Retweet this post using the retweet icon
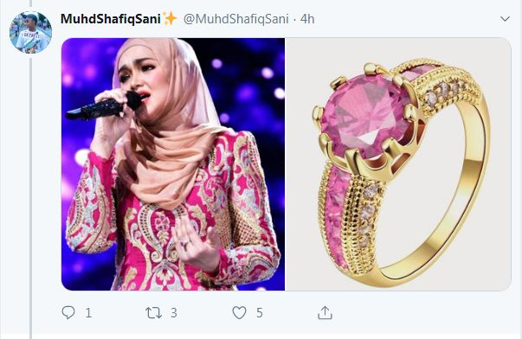The width and height of the screenshot is (522, 339). coord(153,313)
